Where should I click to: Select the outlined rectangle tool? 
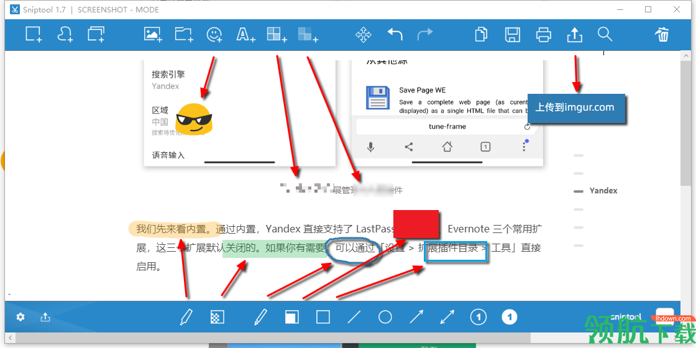tap(323, 317)
